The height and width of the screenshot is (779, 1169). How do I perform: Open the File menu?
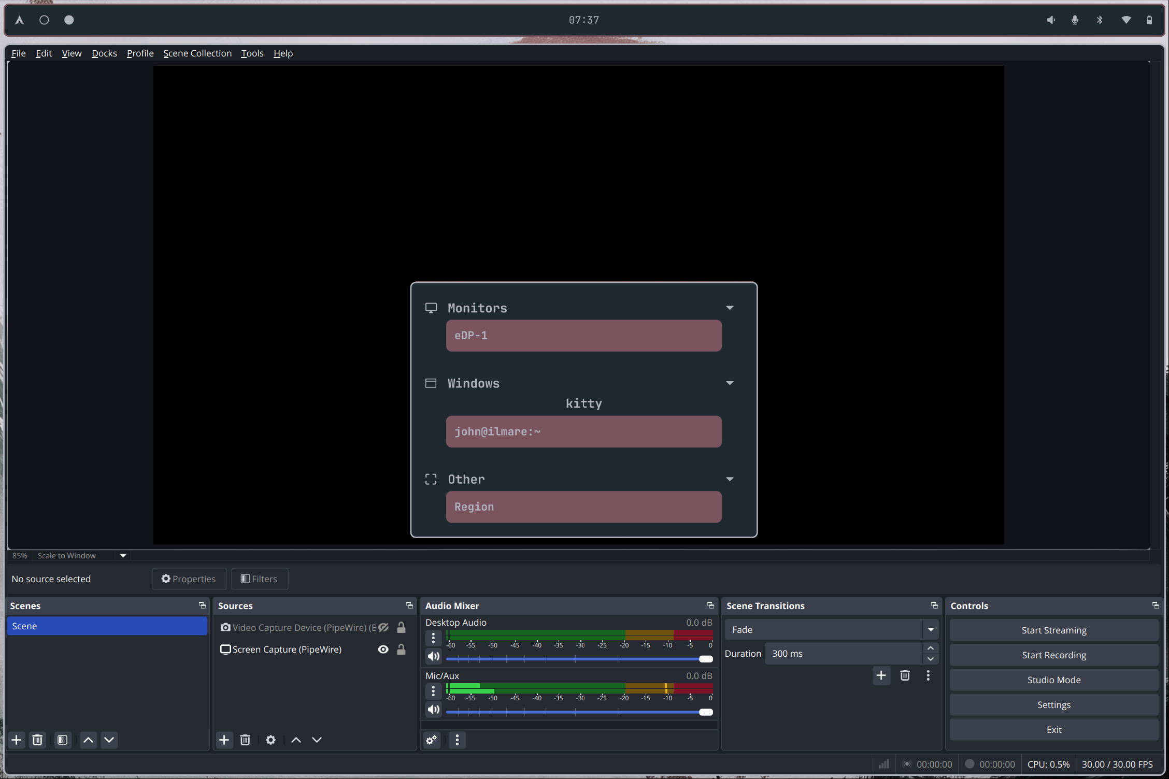coord(19,53)
